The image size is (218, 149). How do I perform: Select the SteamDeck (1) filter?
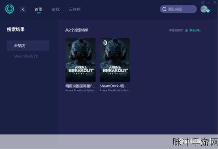26,56
